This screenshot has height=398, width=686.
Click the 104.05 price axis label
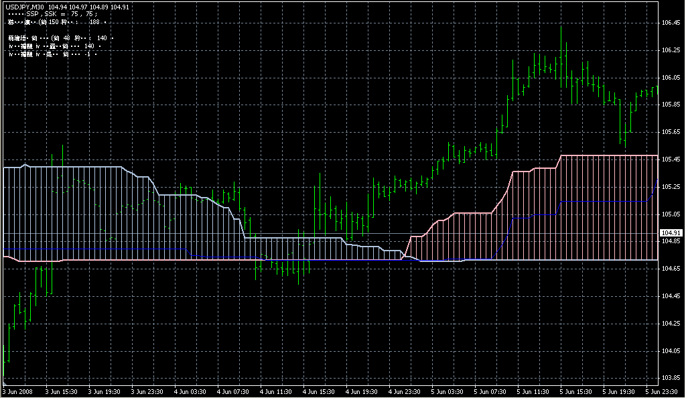671,350
